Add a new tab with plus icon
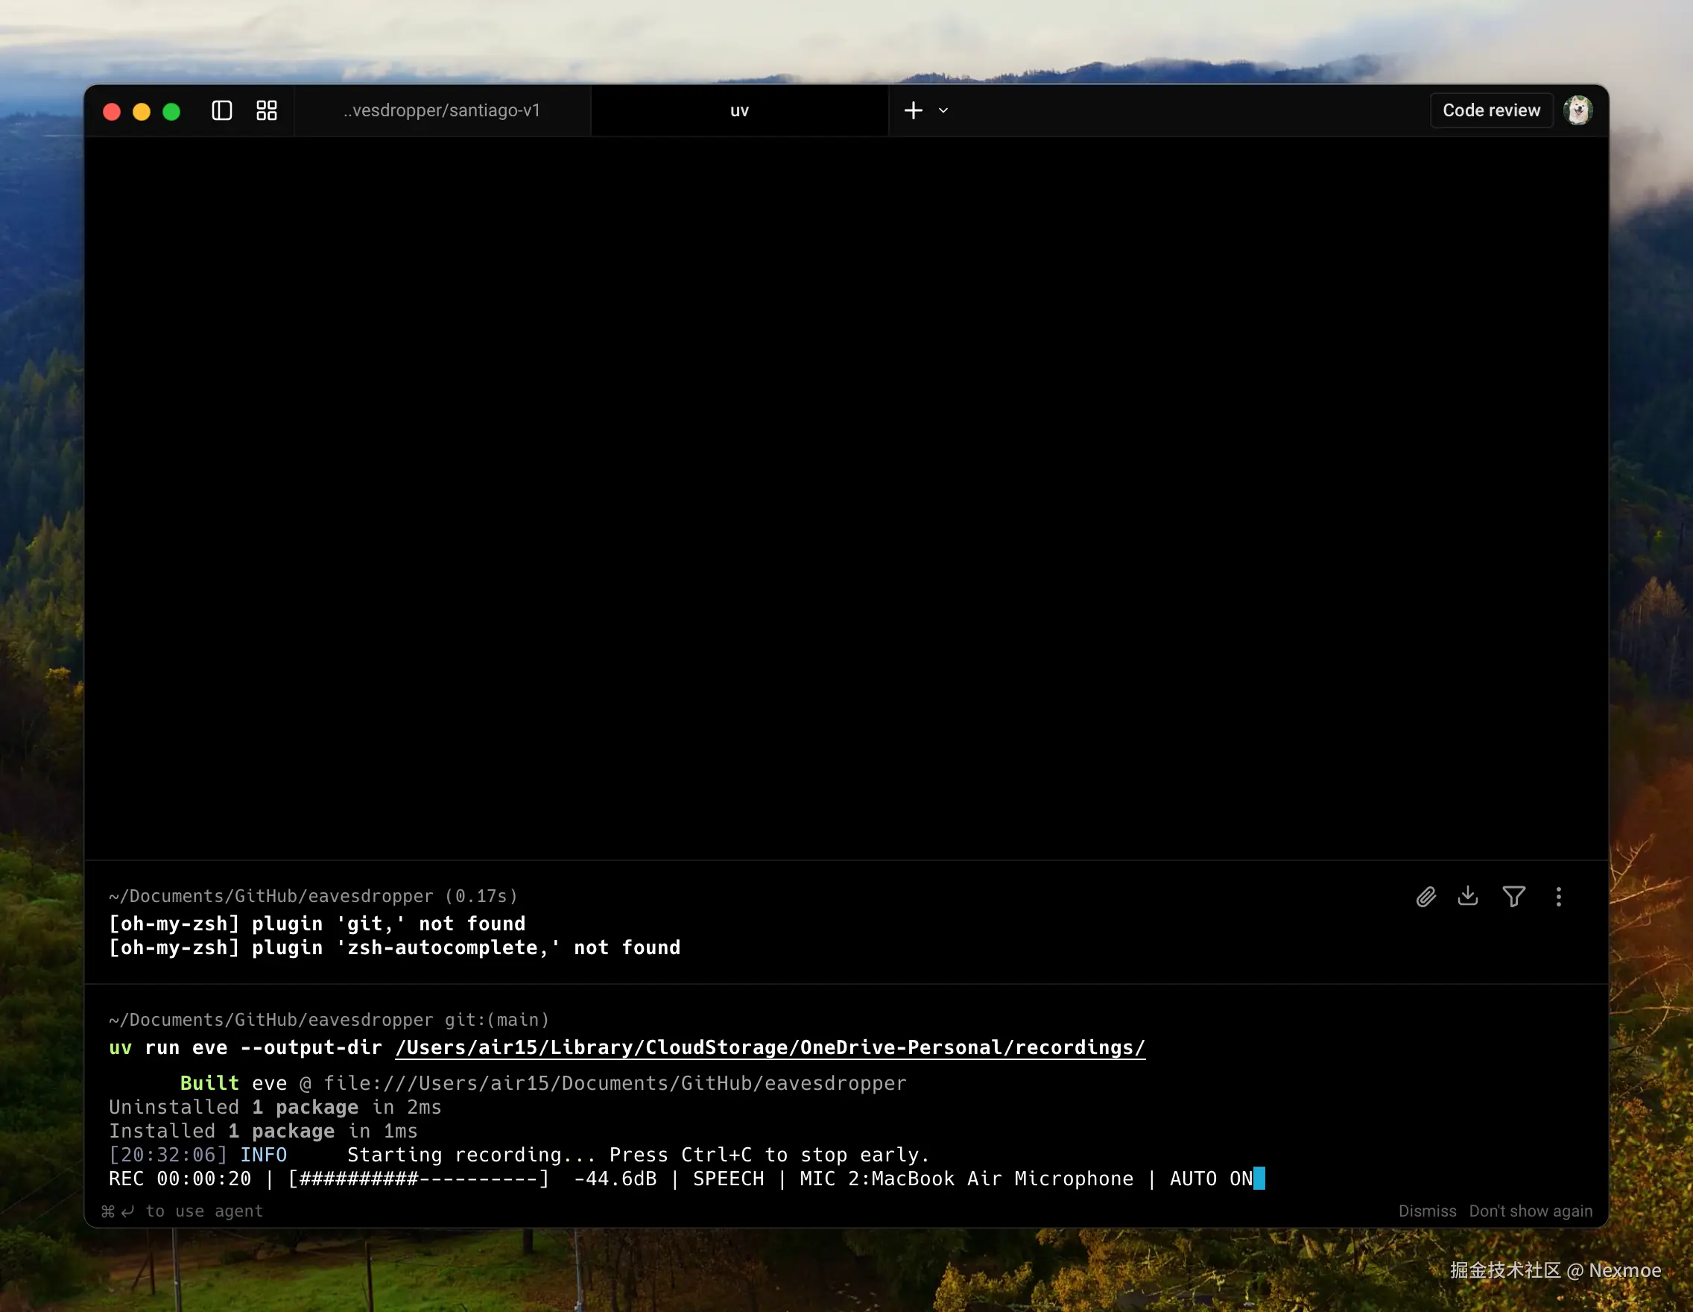 pos(913,111)
